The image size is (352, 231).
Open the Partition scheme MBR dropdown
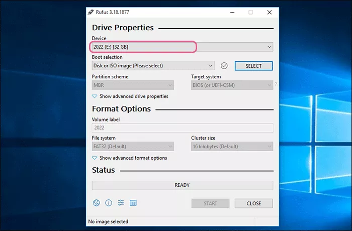coord(133,85)
